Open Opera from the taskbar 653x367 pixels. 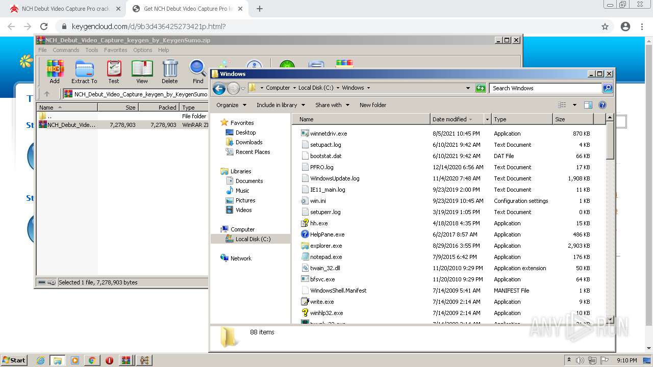pos(109,360)
